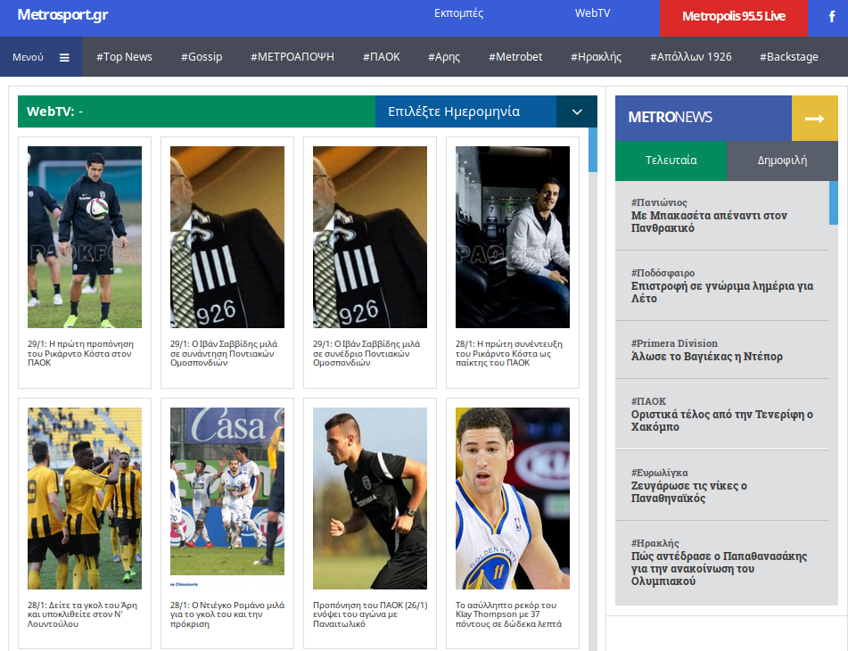Open the #Top News section

[124, 57]
